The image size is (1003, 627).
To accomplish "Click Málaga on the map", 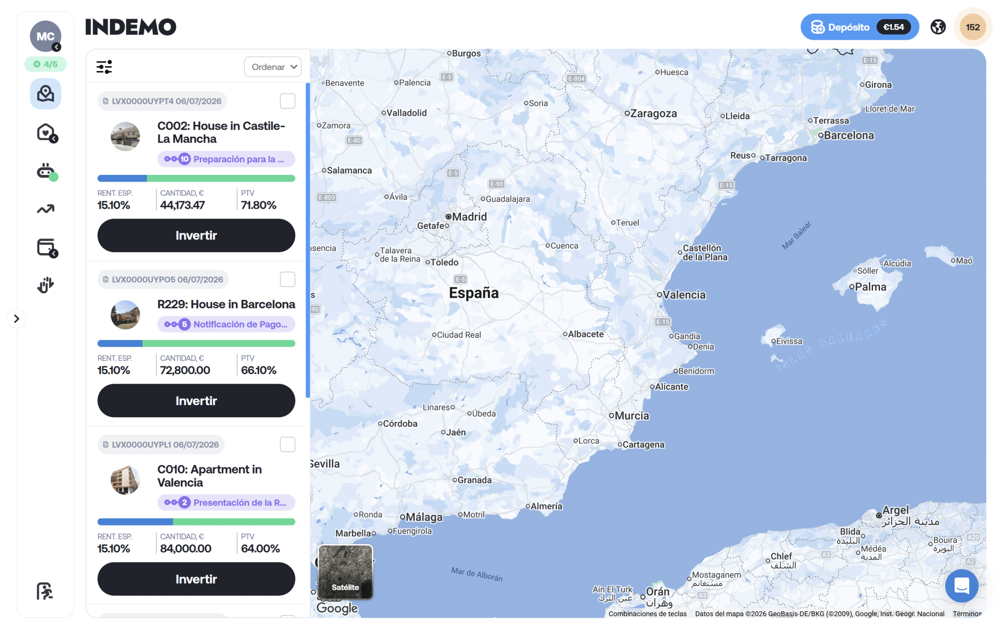I will point(423,517).
